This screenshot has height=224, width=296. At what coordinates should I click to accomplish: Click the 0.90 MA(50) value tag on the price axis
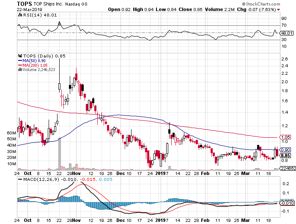285,150
